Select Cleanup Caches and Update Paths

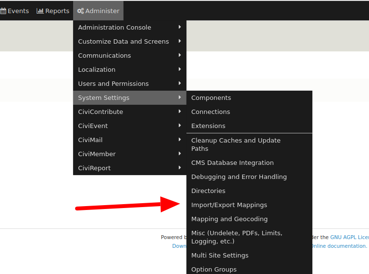pyautogui.click(x=249, y=145)
